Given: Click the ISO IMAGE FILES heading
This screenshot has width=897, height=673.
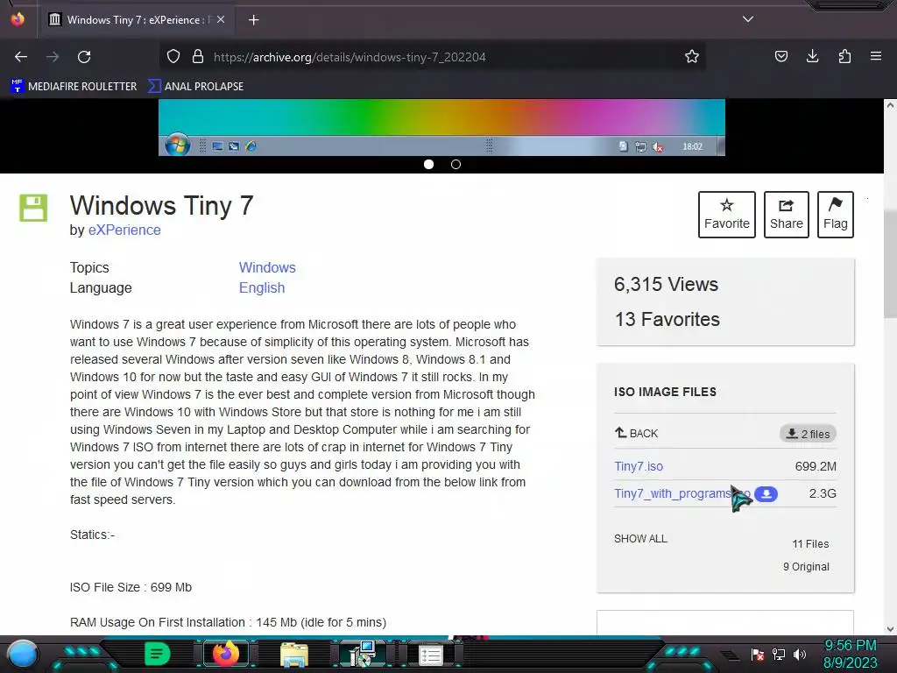Looking at the screenshot, I should pos(665,392).
